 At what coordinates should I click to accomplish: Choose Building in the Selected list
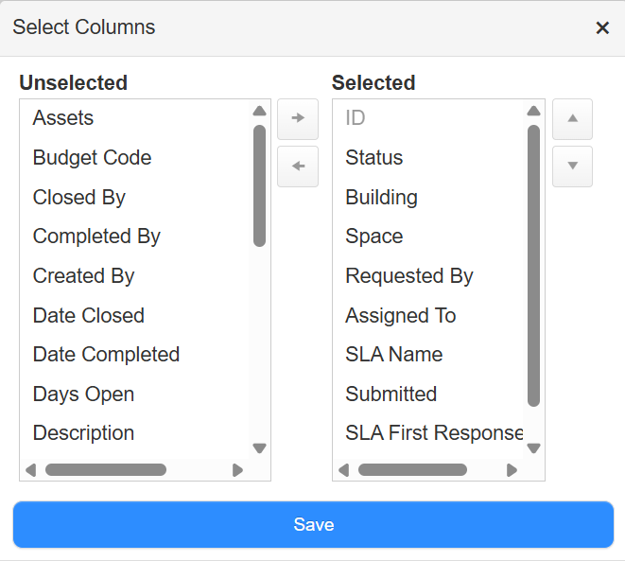coord(381,198)
